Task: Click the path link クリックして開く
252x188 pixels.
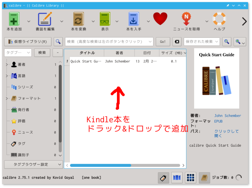Action: [226, 133]
